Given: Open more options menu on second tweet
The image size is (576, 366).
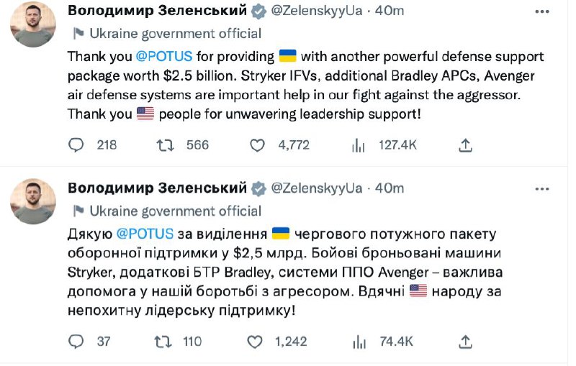Looking at the screenshot, I should click(541, 188).
